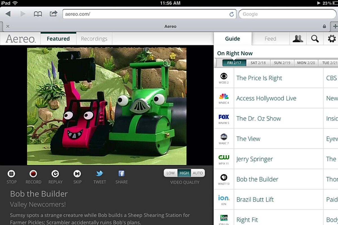This screenshot has height=225, width=338.
Task: Close the Aereo browser tab
Action: pos(8,26)
